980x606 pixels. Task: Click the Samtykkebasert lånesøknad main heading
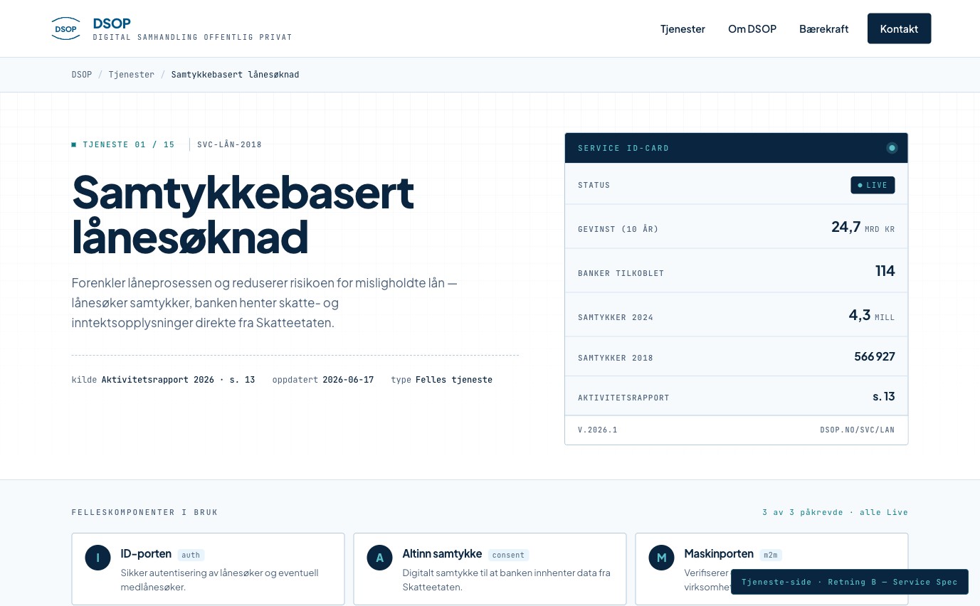[243, 214]
